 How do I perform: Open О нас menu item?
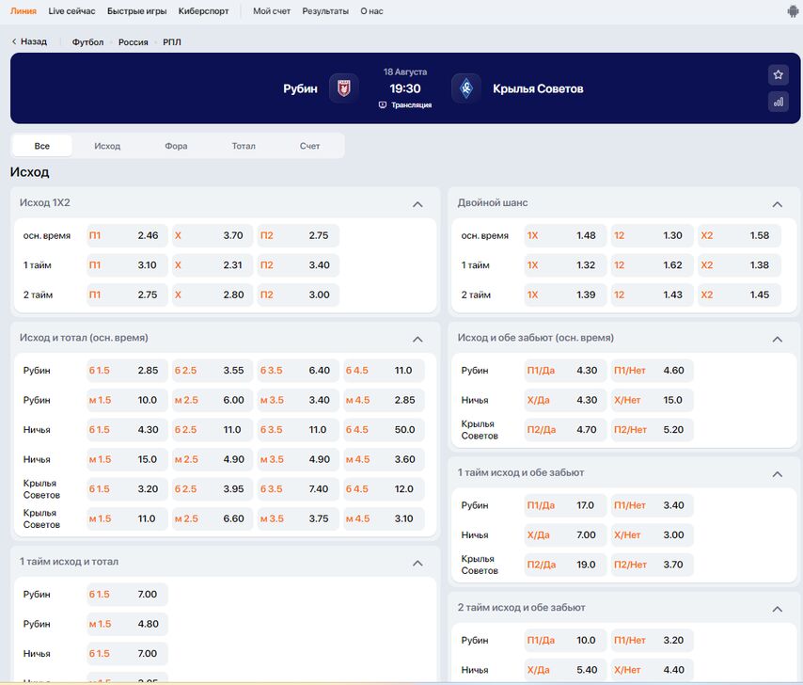coord(371,10)
